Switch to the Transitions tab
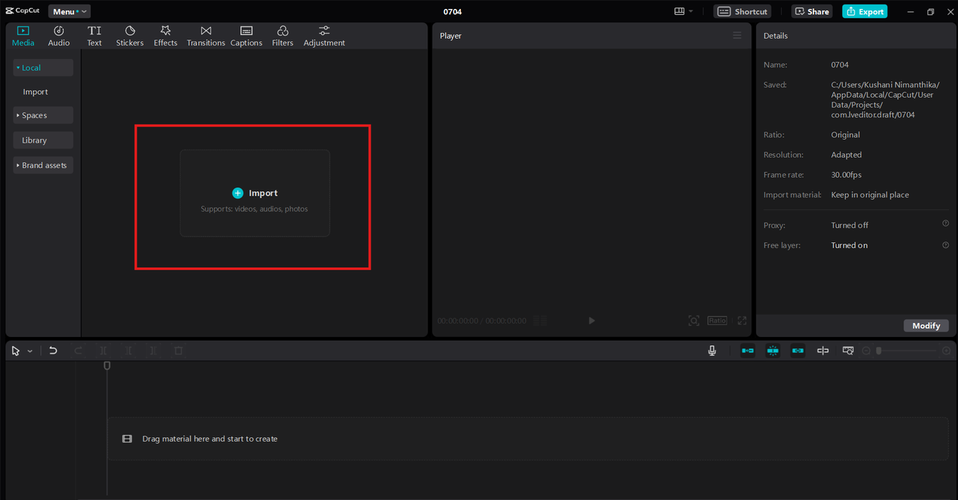 pyautogui.click(x=206, y=36)
